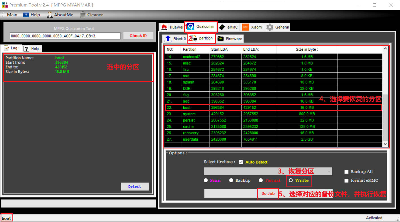Viewport: 400px width, 222px height.
Task: Click the Do Job button
Action: (x=268, y=194)
